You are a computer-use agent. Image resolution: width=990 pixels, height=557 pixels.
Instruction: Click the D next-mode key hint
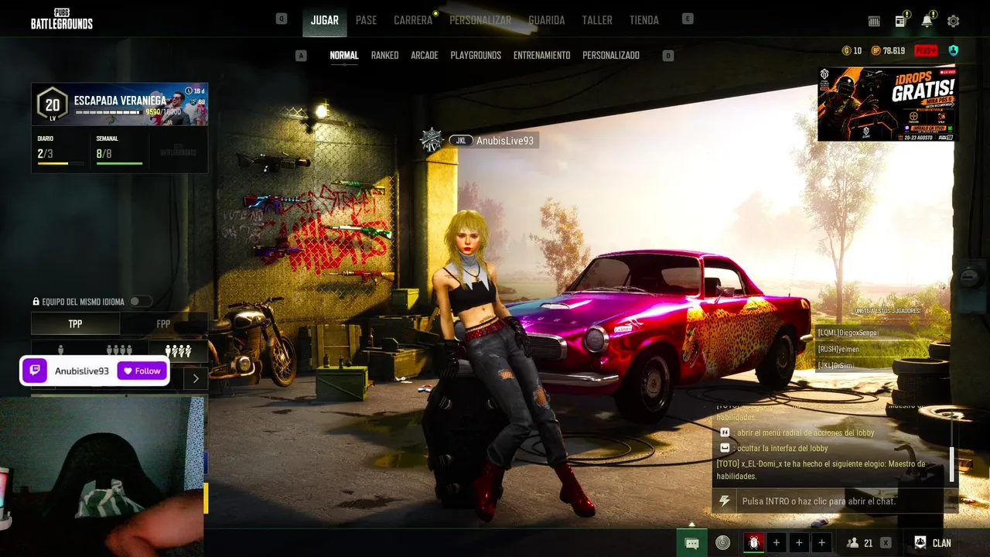click(x=668, y=56)
